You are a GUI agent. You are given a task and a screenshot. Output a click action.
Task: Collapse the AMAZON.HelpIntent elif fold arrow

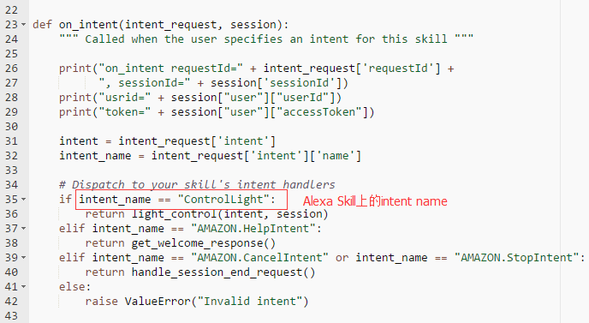pos(24,229)
